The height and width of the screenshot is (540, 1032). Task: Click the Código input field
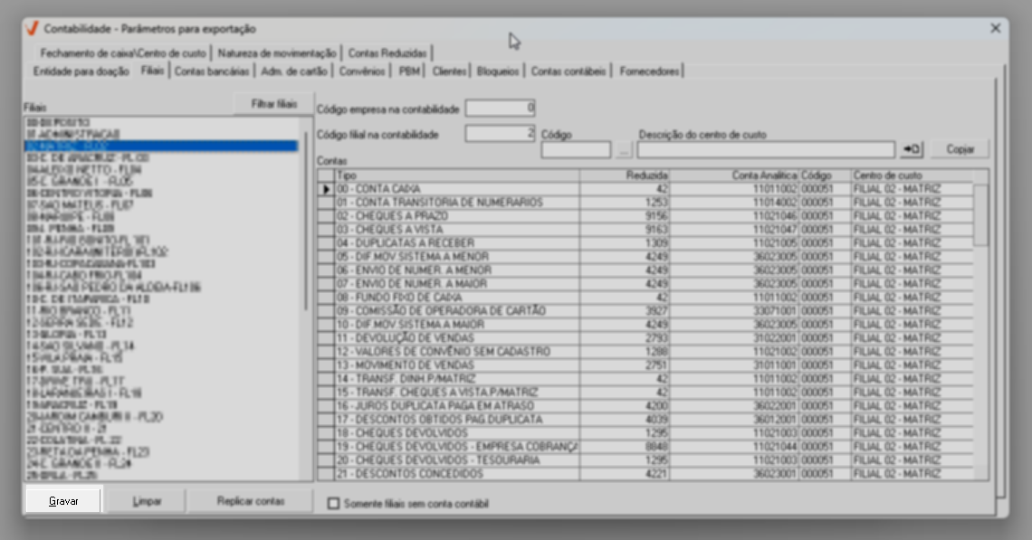(x=576, y=150)
